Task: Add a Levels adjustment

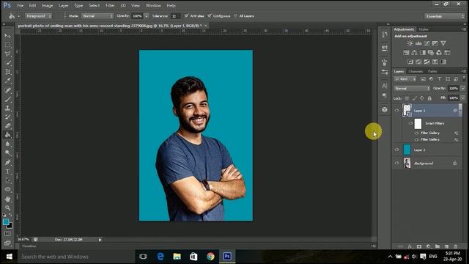Action: (418, 43)
